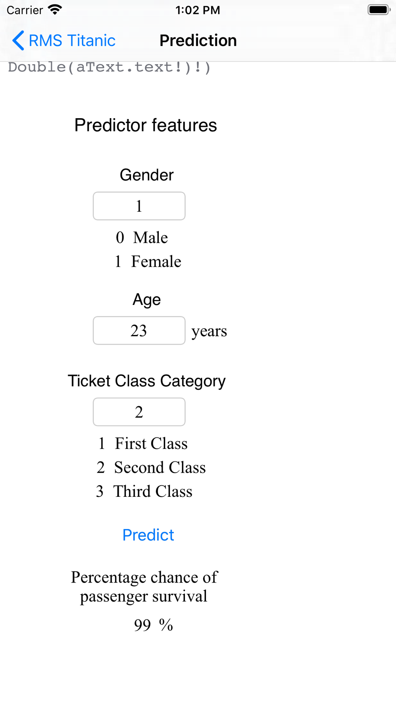Tap the Carrier status label
Image resolution: width=396 pixels, height=705 pixels.
25,10
